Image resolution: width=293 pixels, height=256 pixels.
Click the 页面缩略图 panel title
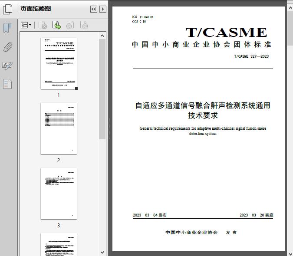coord(36,9)
